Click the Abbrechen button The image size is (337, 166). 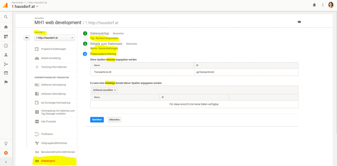114,120
